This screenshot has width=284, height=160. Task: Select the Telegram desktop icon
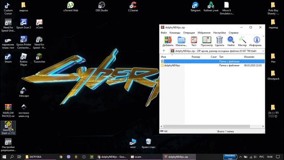[195, 7]
